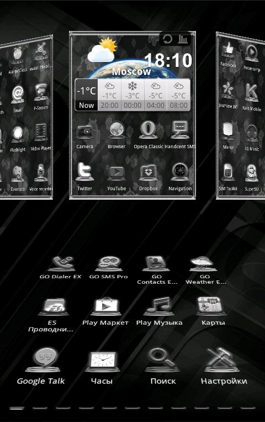The image size is (265, 422).
Task: Open Часы clock app
Action: pyautogui.click(x=102, y=361)
